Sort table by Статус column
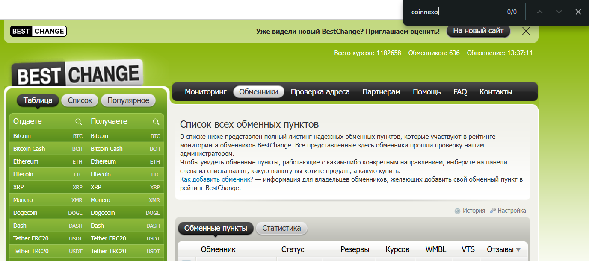Image resolution: width=589 pixels, height=261 pixels. [x=293, y=249]
